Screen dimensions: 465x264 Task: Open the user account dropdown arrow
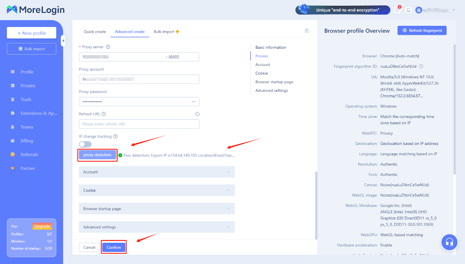point(454,10)
